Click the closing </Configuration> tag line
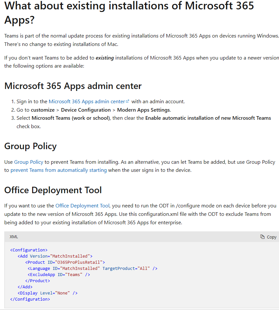Viewport: 279px width, 310px height. click(x=30, y=299)
